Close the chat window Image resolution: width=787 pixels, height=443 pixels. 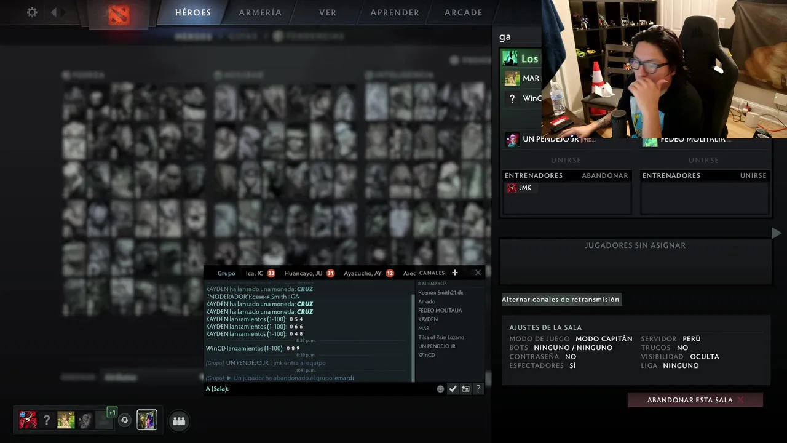pos(478,273)
